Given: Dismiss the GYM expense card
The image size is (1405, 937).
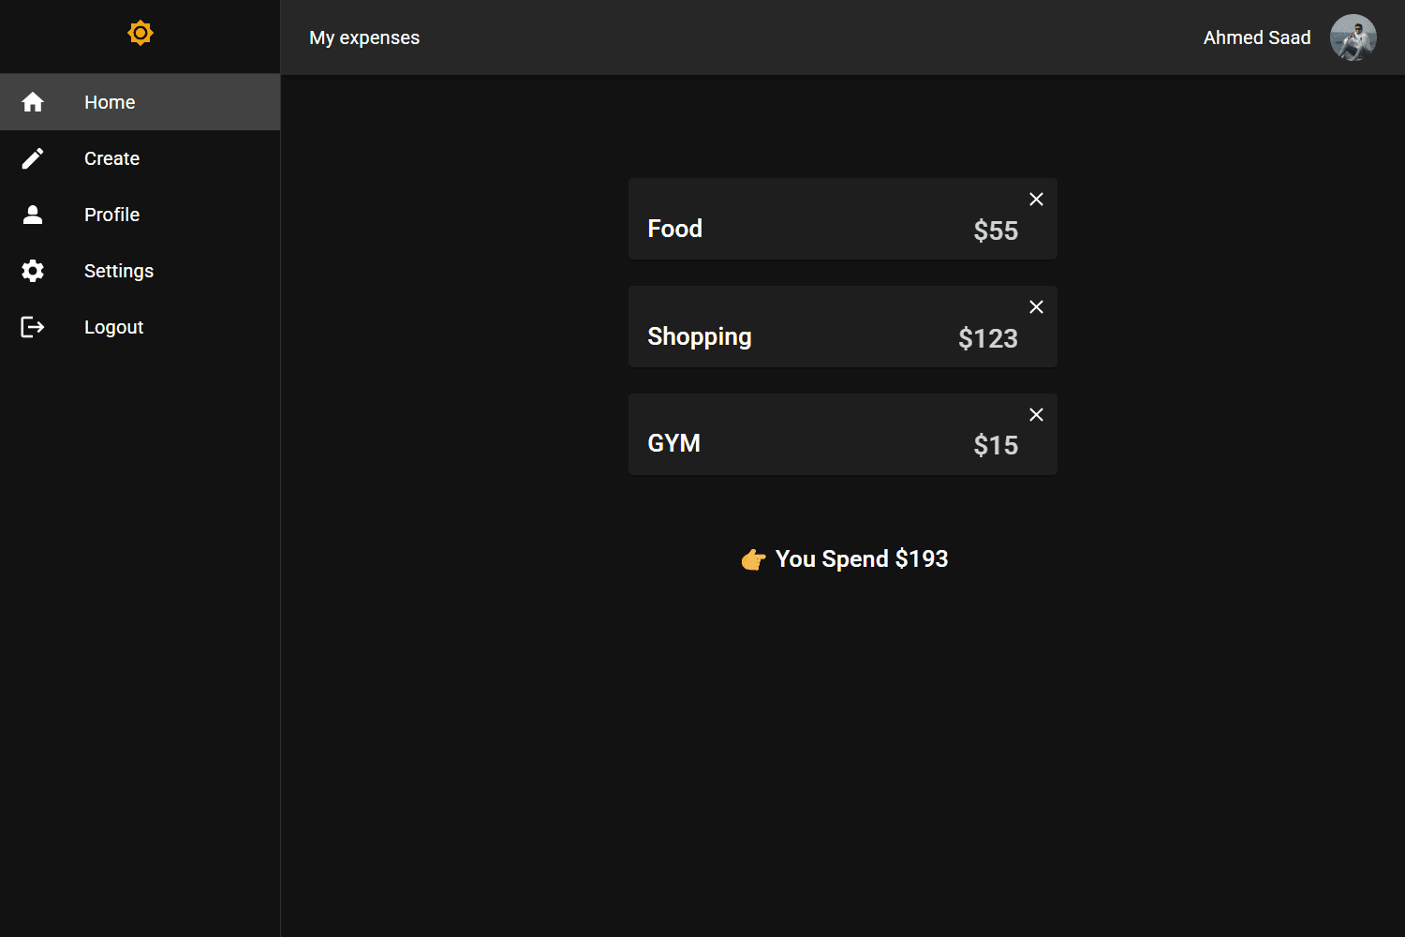Looking at the screenshot, I should pos(1036,415).
